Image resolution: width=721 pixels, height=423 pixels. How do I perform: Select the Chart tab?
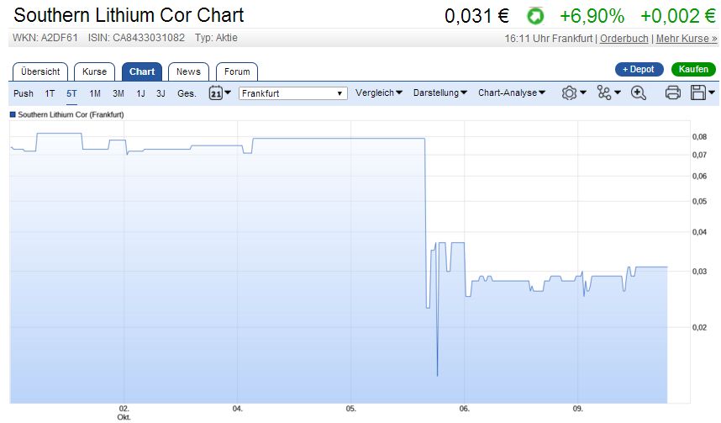coord(142,71)
